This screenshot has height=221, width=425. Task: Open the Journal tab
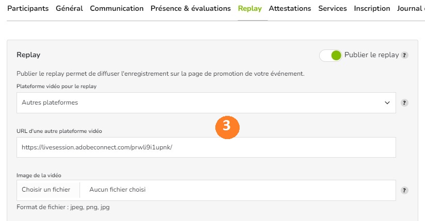point(411,8)
